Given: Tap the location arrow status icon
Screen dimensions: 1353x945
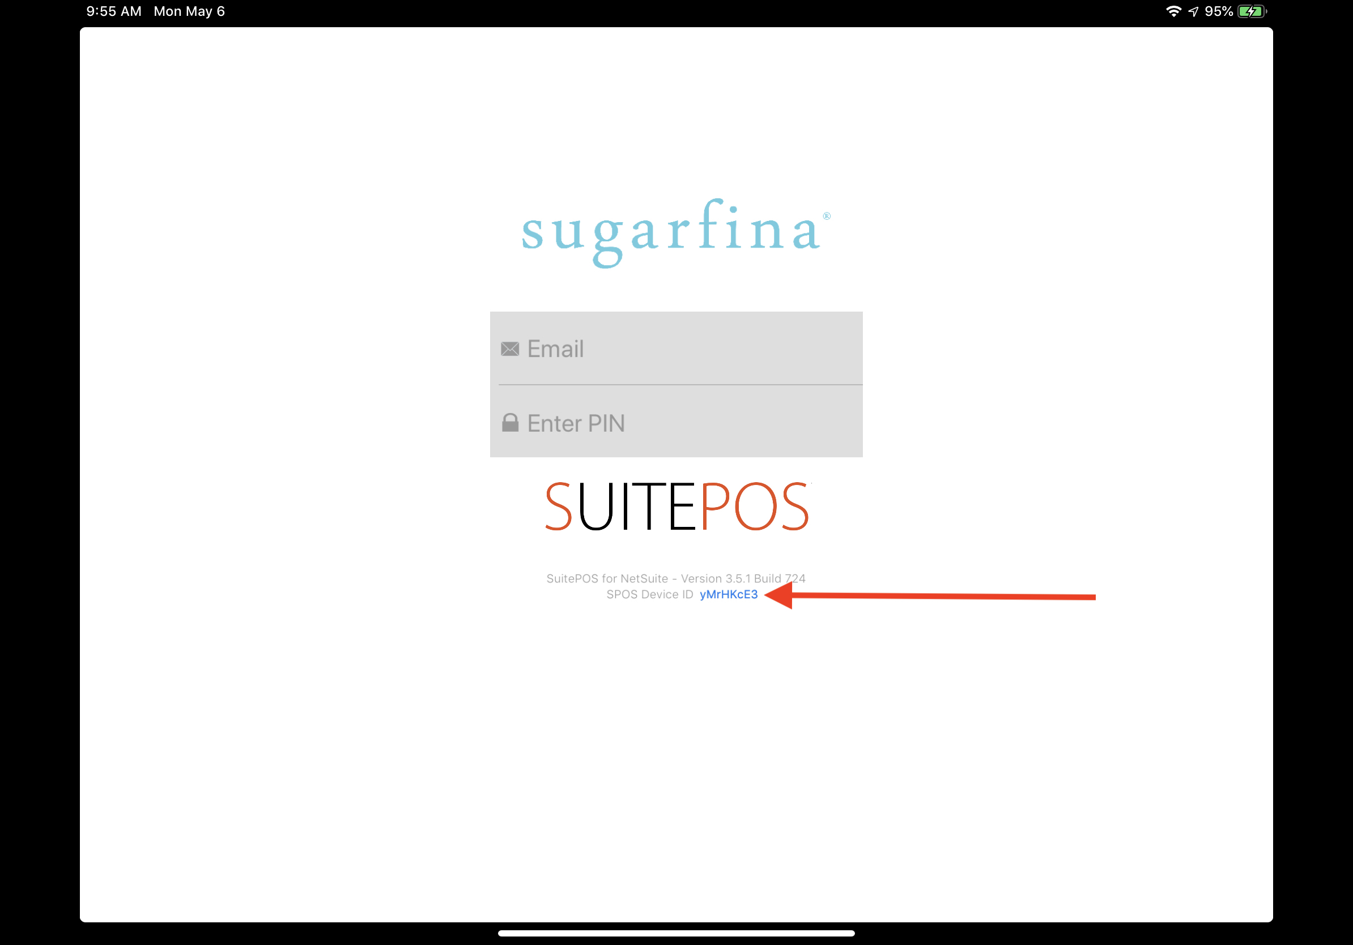Looking at the screenshot, I should click(x=1193, y=11).
